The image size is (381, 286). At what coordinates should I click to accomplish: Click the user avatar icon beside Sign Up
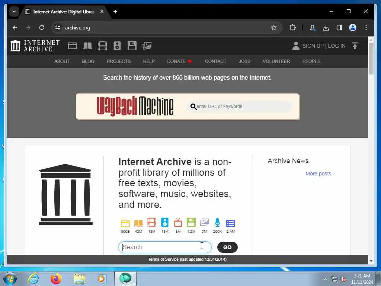[296, 46]
